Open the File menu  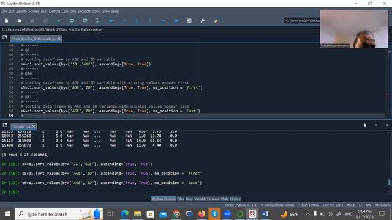click(4, 11)
